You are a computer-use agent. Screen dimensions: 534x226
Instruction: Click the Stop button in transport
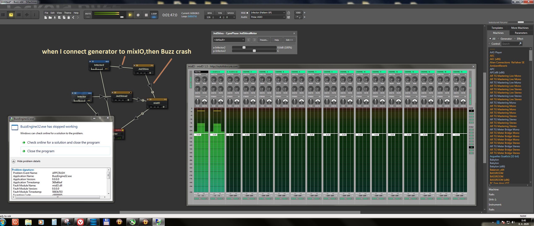click(146, 15)
